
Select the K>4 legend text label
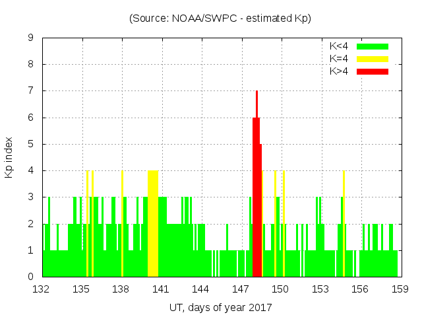pos(340,71)
